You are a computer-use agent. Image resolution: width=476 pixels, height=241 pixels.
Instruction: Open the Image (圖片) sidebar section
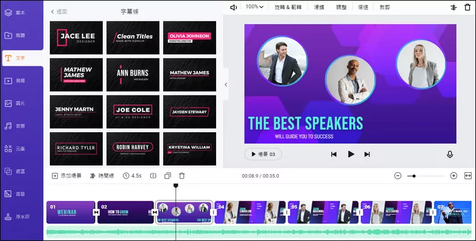click(15, 103)
